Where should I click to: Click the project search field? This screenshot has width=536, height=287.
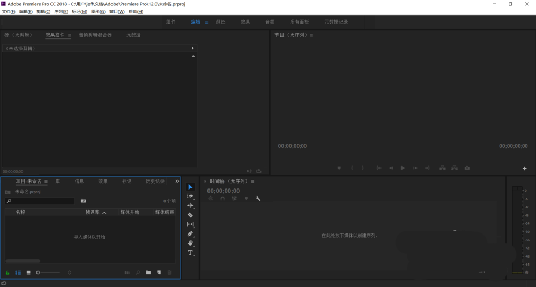pos(40,201)
